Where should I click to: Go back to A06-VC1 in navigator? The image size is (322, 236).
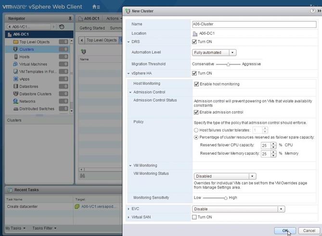pos(29,26)
